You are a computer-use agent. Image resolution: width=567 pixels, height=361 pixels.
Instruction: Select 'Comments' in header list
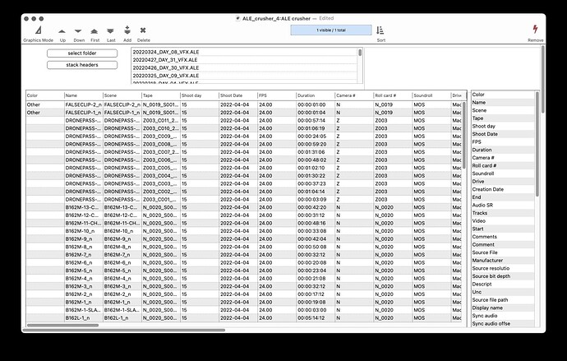click(x=503, y=237)
